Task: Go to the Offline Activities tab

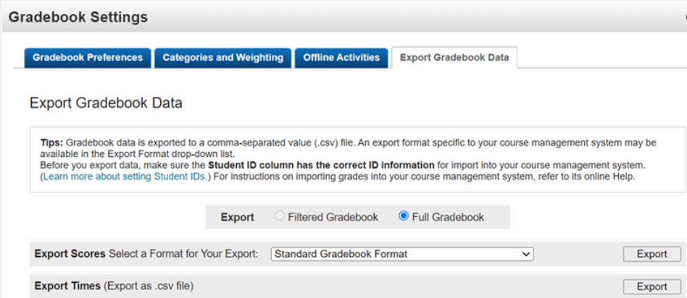Action: tap(341, 58)
